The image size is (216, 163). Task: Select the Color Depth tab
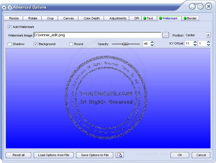[x=91, y=18]
